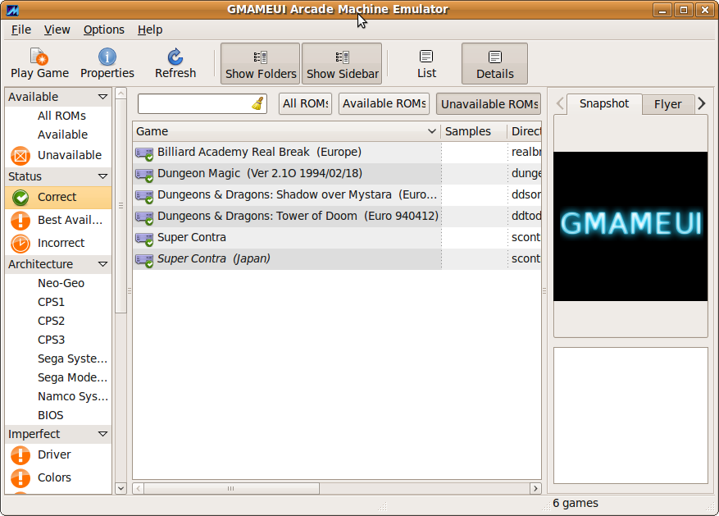This screenshot has width=719, height=516.
Task: Click the Billiard Academy Real Break ROM icon
Action: [x=144, y=153]
